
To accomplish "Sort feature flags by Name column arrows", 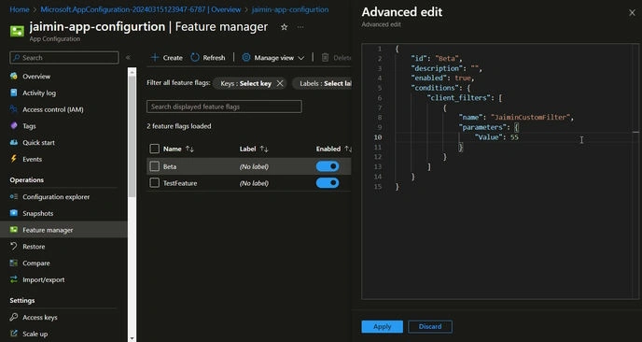I will coord(189,149).
